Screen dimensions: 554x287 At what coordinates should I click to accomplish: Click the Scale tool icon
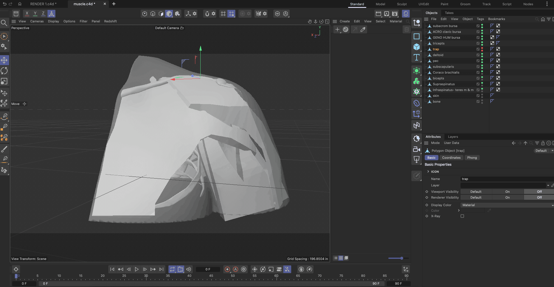point(4,81)
